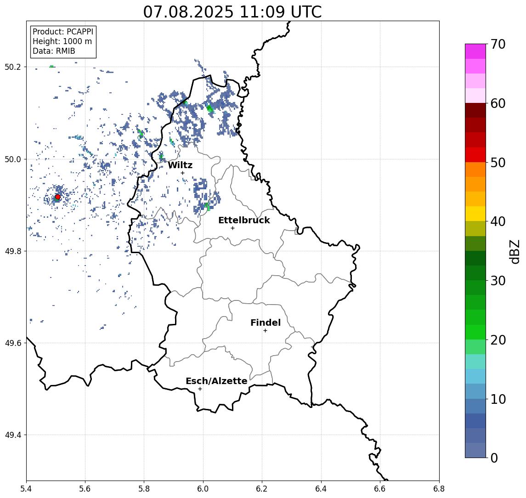Click the 0 tick on the colorbar

click(494, 458)
